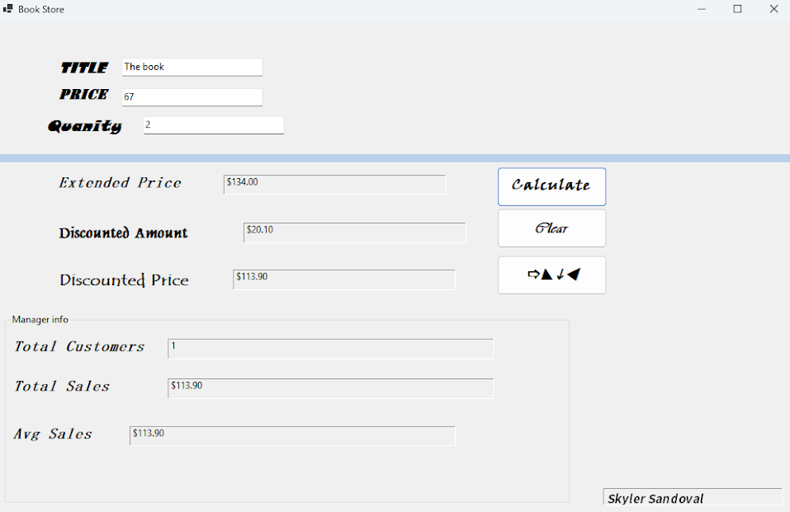Click the bold TITLE label
790x512 pixels.
tap(84, 68)
